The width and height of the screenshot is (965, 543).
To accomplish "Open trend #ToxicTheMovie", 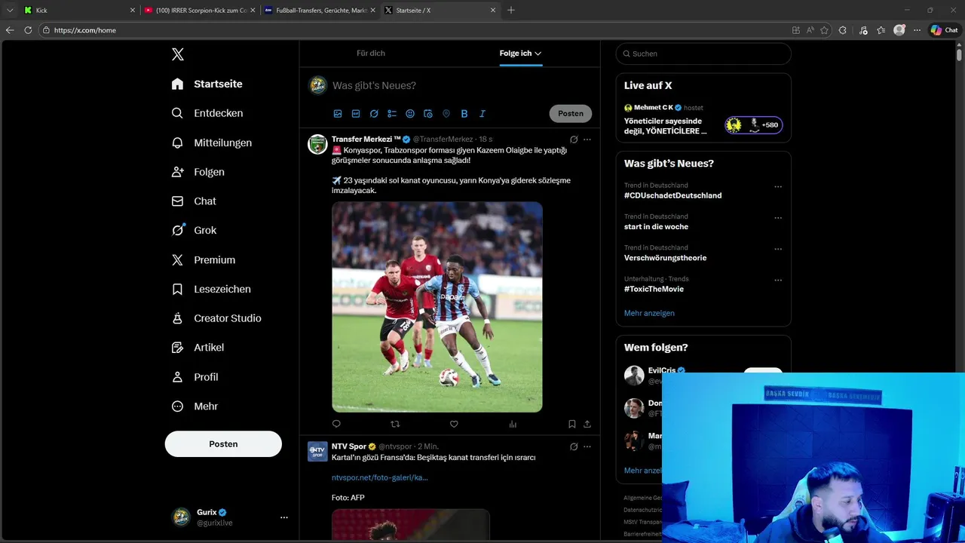I will (x=654, y=289).
